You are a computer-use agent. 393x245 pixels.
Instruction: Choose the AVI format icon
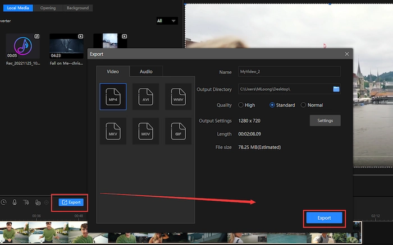[145, 96]
